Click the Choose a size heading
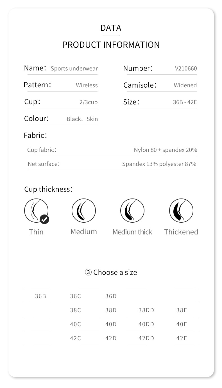222x388 pixels. (111, 272)
